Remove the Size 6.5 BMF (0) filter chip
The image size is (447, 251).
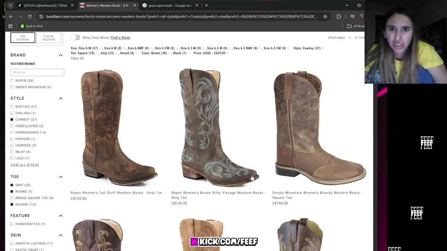(260, 48)
